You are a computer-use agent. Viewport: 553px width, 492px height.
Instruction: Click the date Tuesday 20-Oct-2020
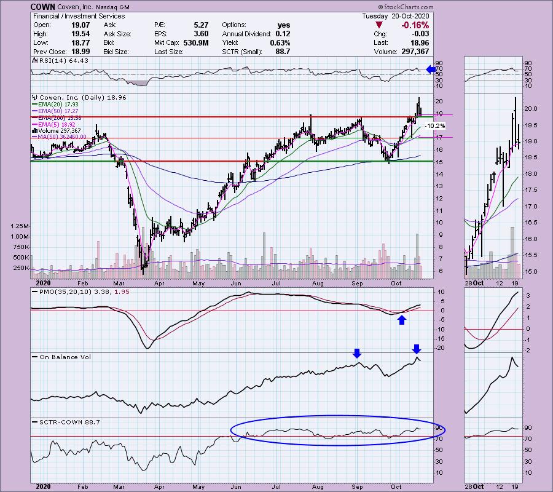click(396, 16)
